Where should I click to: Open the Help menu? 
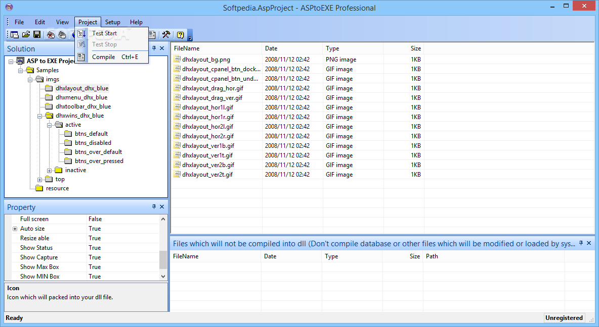(x=136, y=22)
